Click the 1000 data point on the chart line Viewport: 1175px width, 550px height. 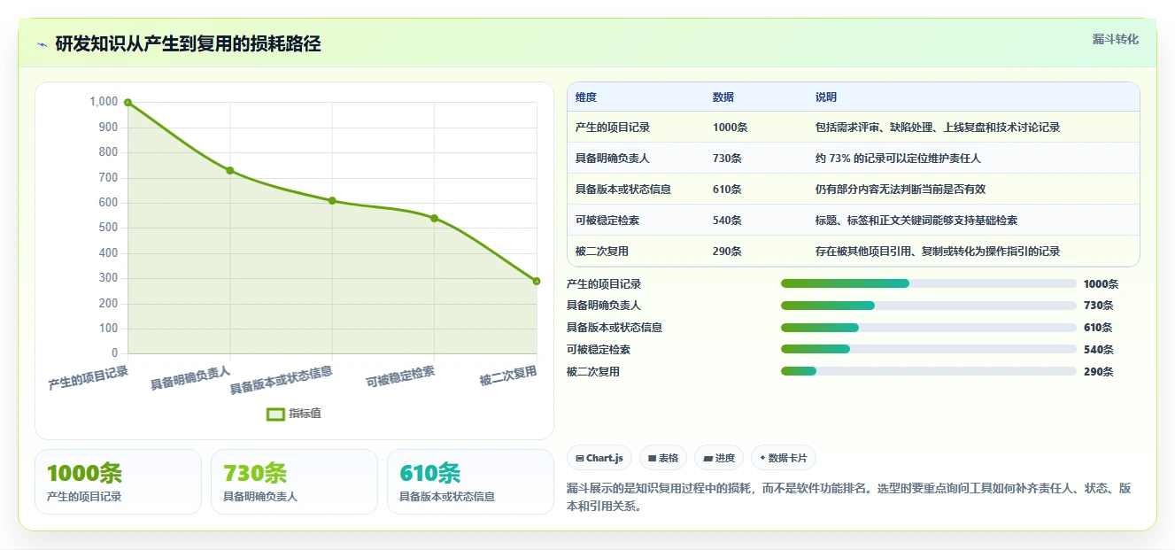(x=128, y=103)
